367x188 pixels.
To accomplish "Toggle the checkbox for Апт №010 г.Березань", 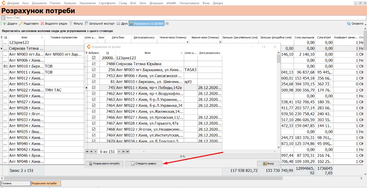I will 94,81.
